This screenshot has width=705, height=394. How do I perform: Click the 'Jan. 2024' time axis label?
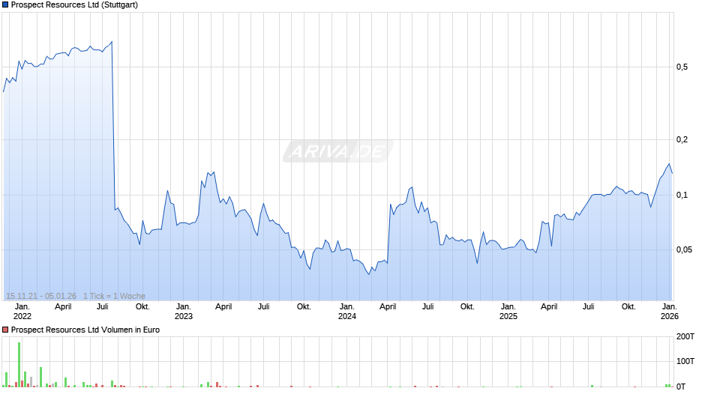pos(346,312)
